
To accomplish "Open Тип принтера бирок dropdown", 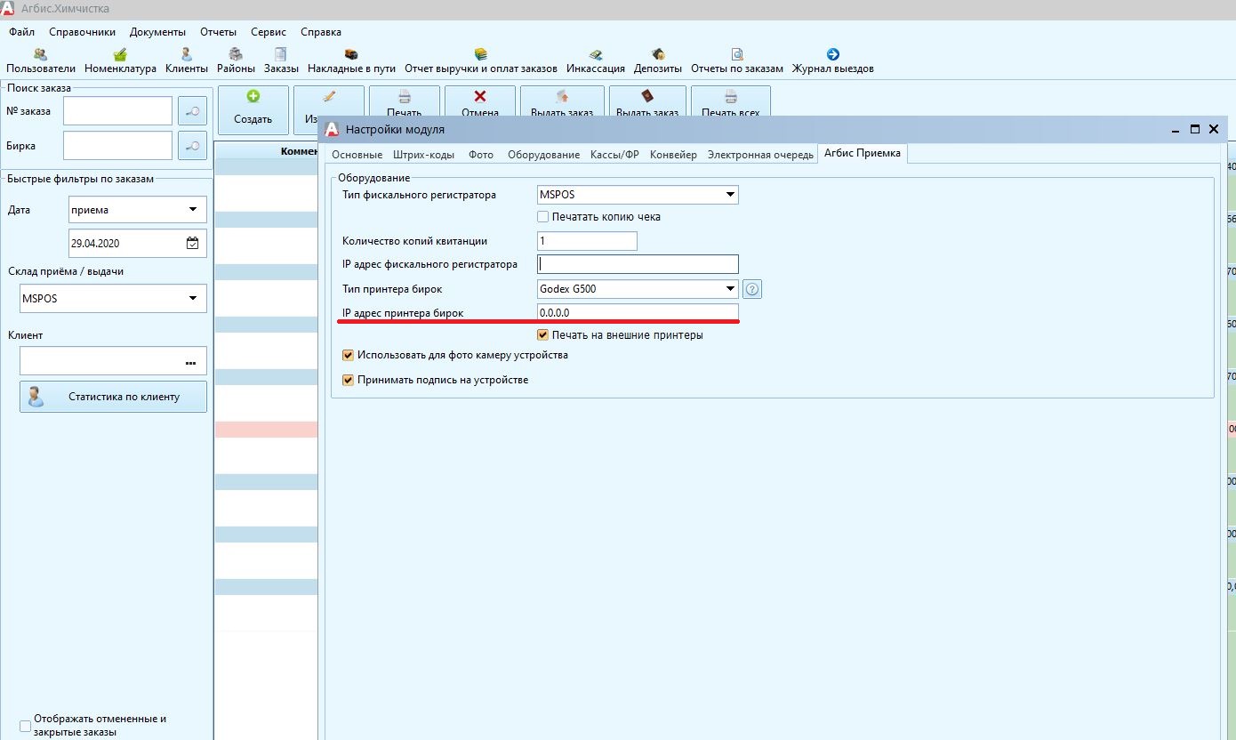I will (x=730, y=289).
